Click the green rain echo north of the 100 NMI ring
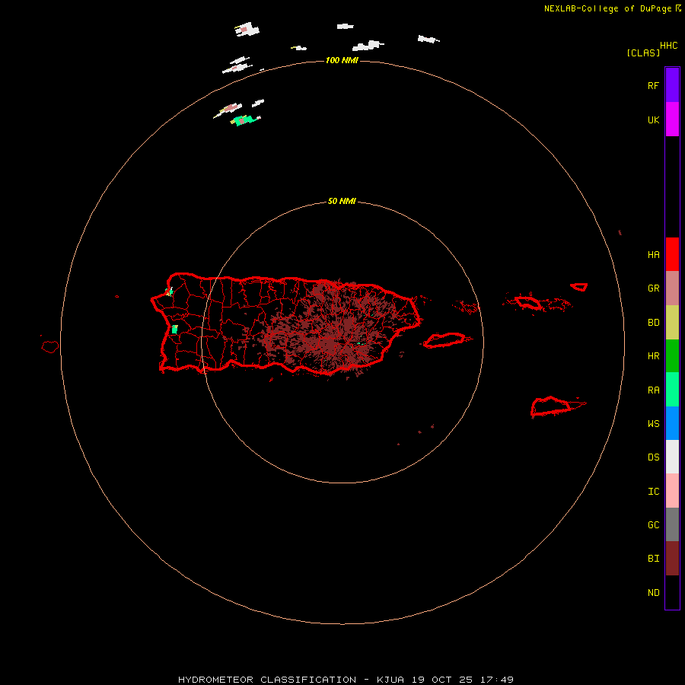This screenshot has height=685, width=685. [244, 119]
